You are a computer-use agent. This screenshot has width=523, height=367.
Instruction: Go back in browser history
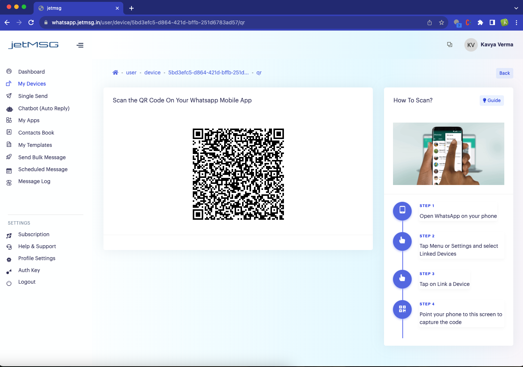(7, 22)
